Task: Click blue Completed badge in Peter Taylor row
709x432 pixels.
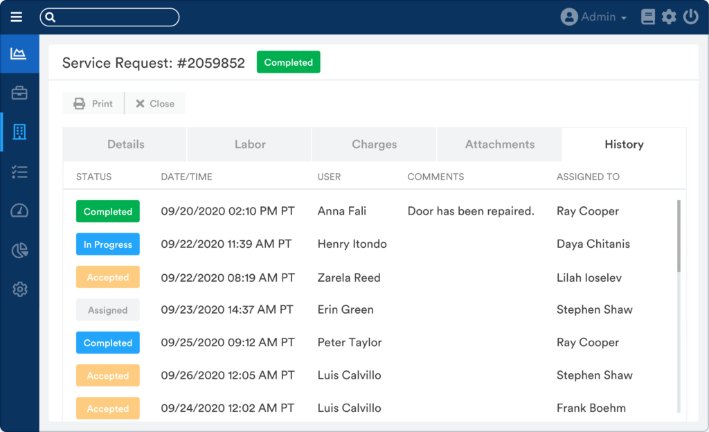Action: [x=107, y=343]
